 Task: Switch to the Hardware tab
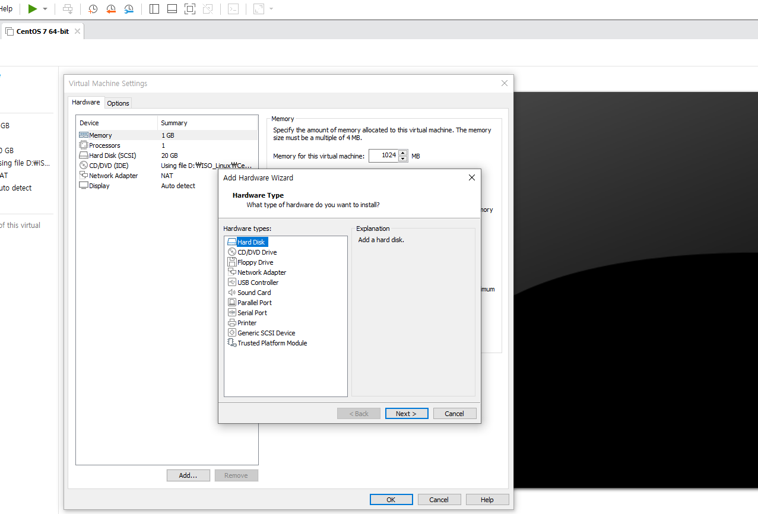[86, 102]
